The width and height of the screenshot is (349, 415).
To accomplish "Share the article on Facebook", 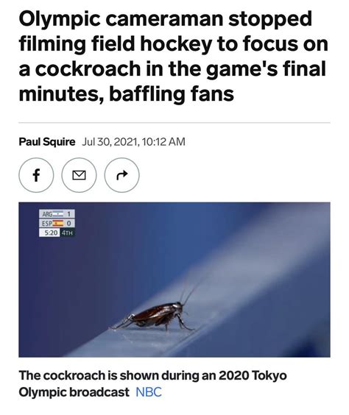I will pyautogui.click(x=36, y=175).
